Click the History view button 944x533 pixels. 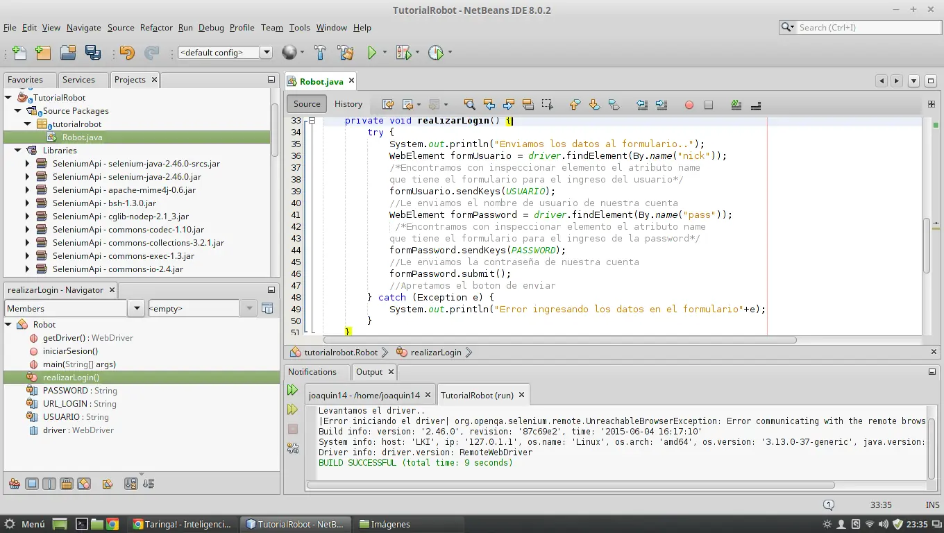point(348,104)
